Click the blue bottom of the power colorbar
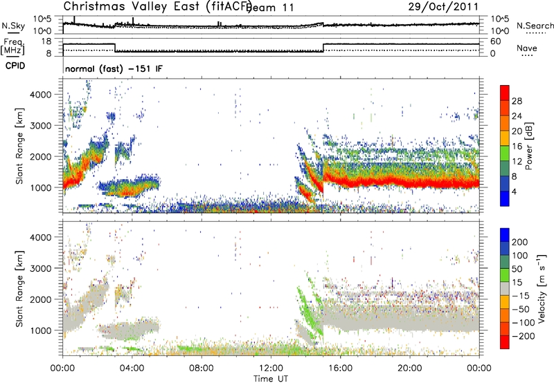554x383 pixels. (505, 198)
